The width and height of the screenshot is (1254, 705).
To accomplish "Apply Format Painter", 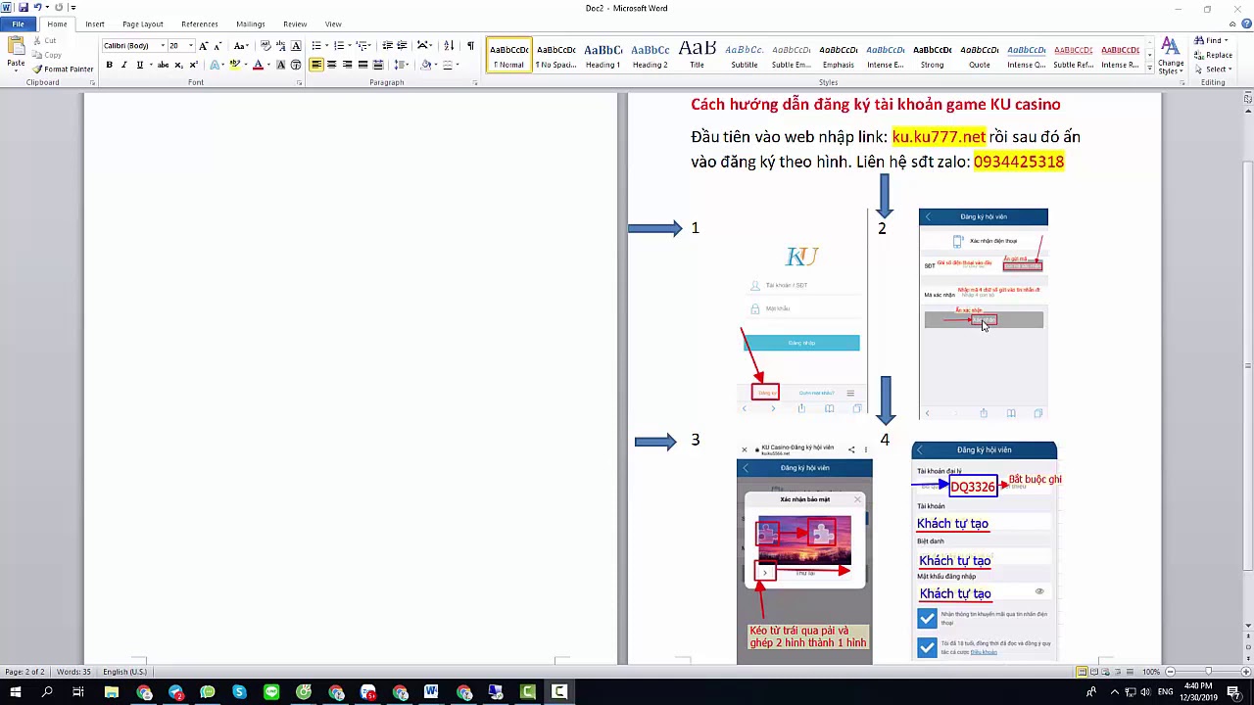I will click(63, 70).
